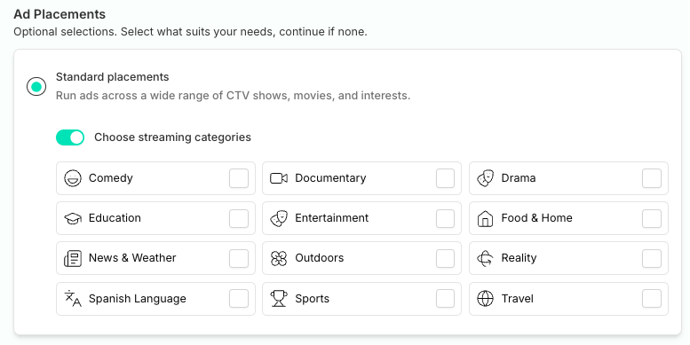Image resolution: width=690 pixels, height=345 pixels.
Task: Tick the Documentary checkbox
Action: coord(445,178)
